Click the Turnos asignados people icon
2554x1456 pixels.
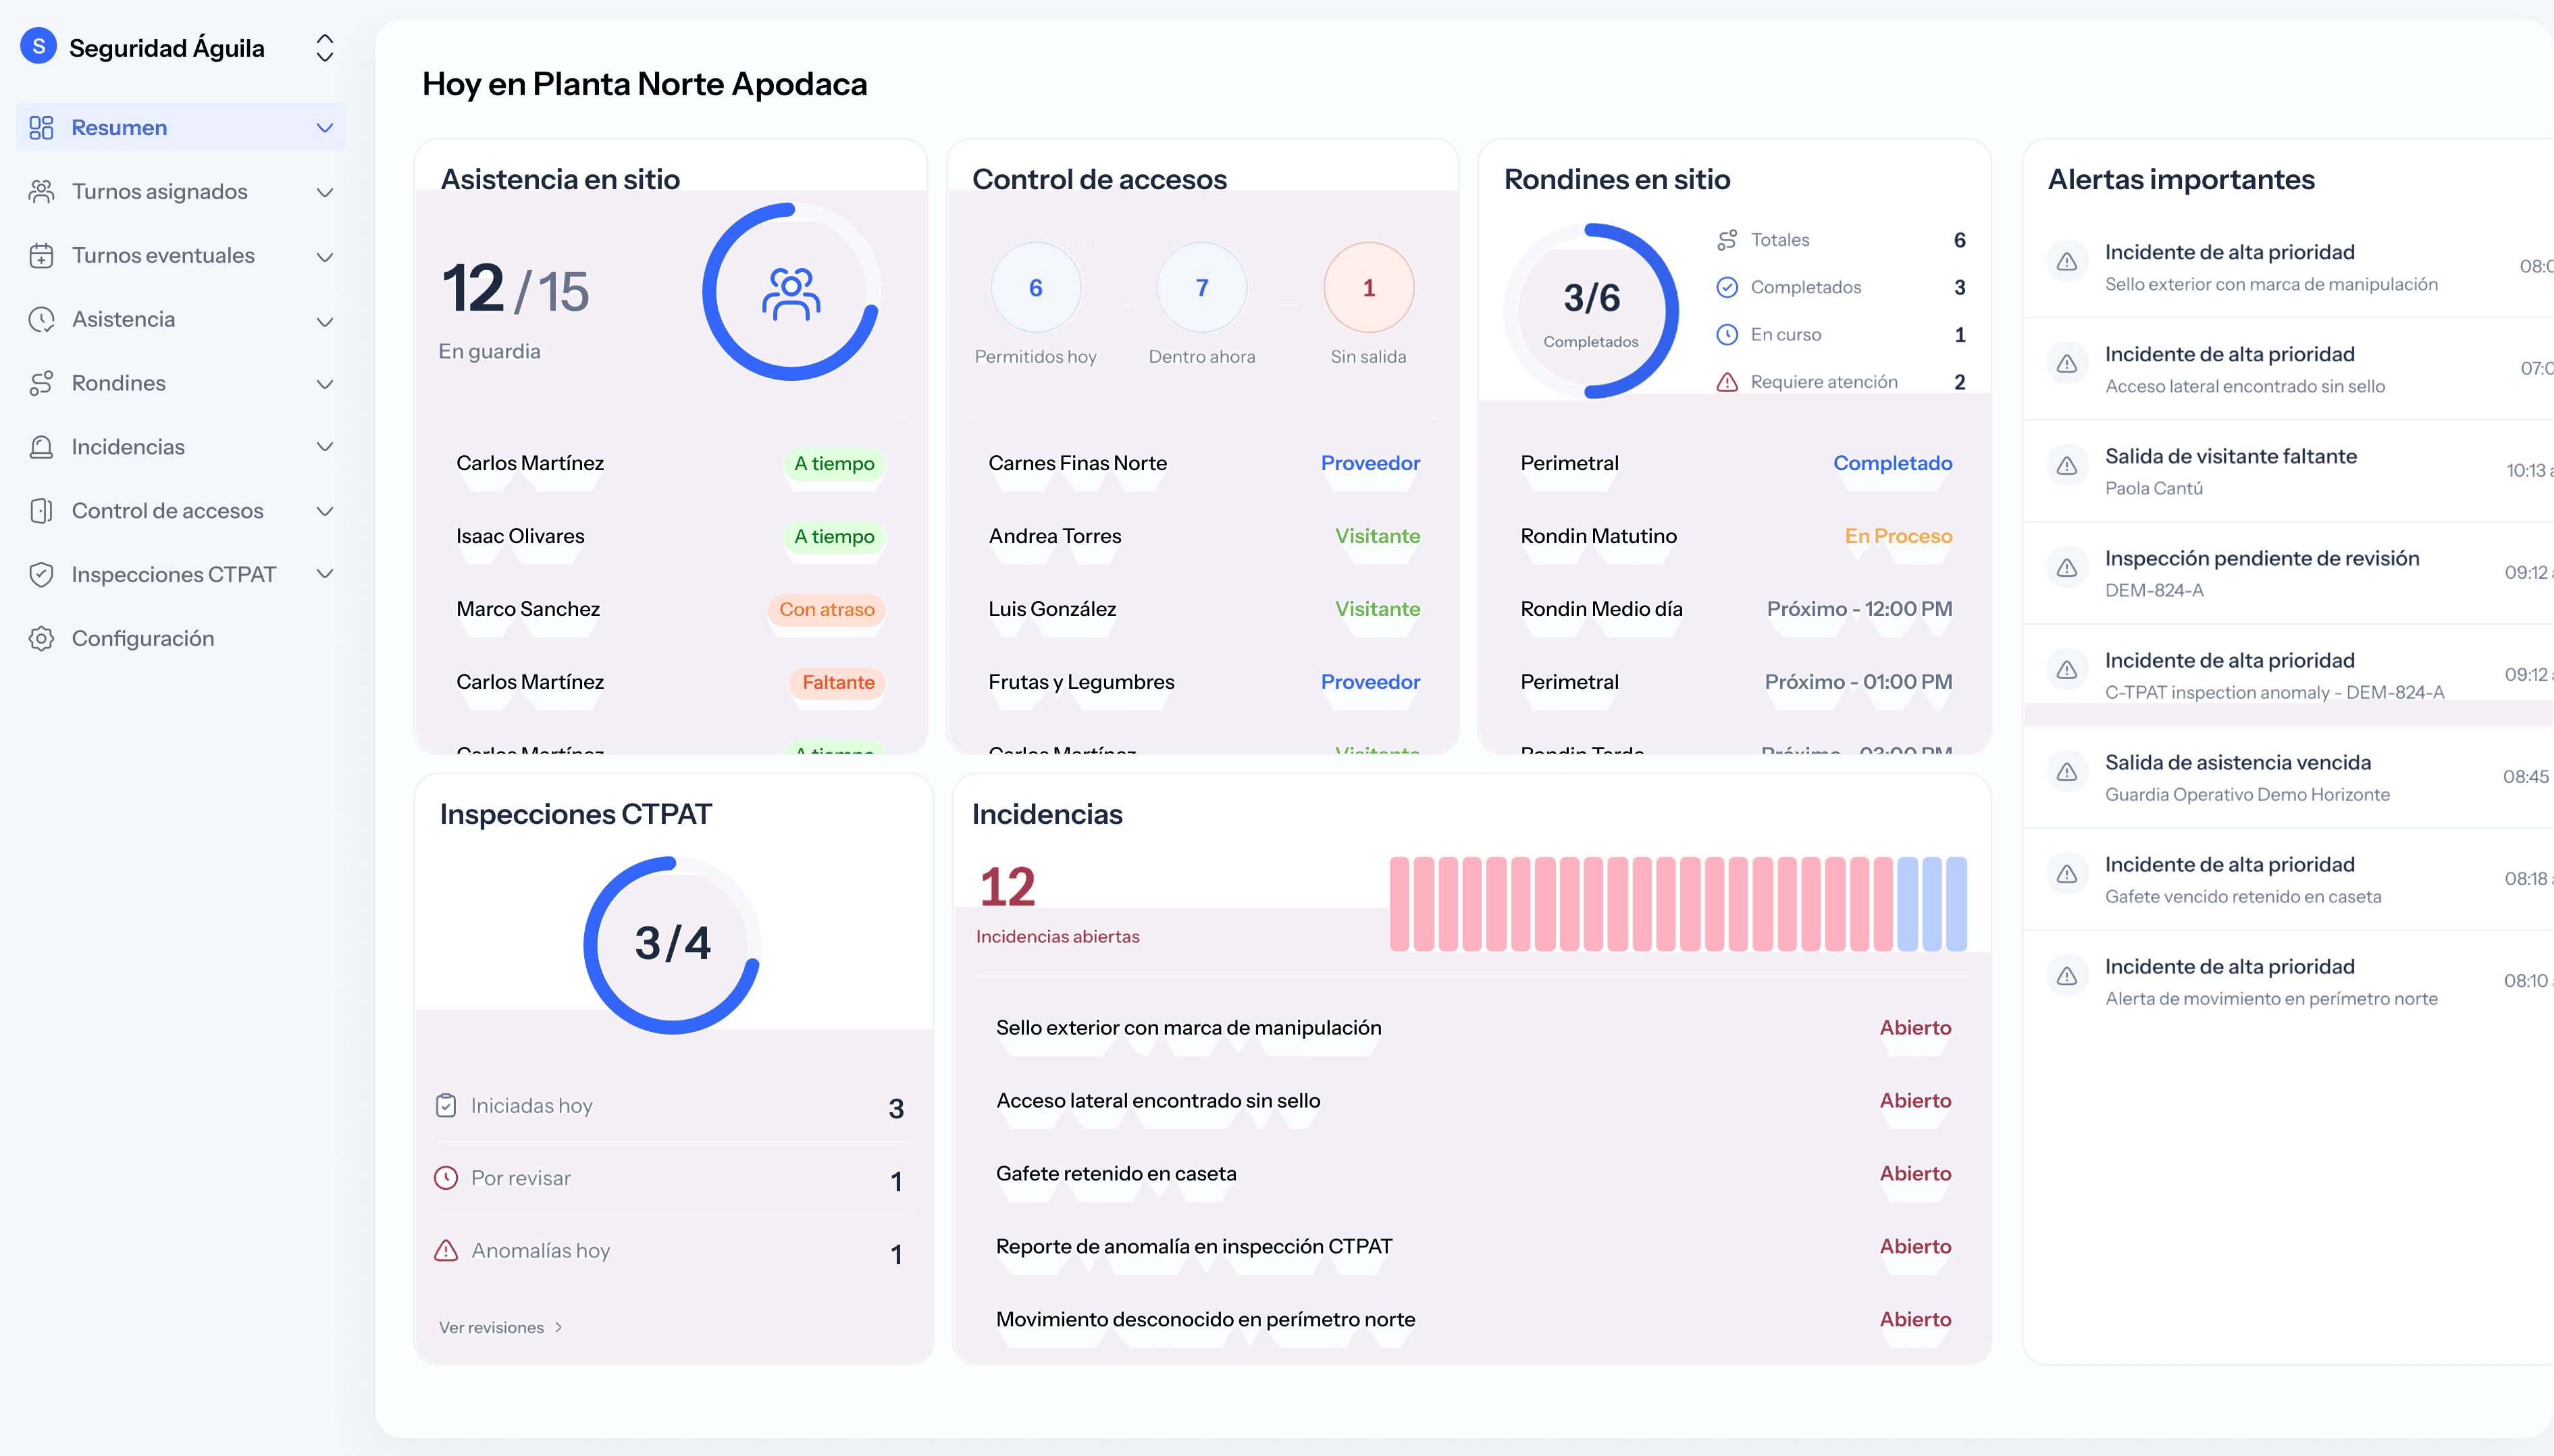(x=41, y=192)
